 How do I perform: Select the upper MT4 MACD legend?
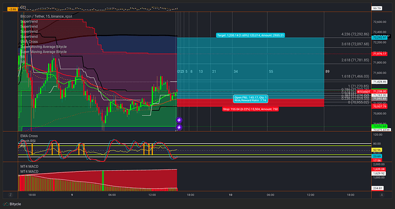pyautogui.click(x=29, y=167)
